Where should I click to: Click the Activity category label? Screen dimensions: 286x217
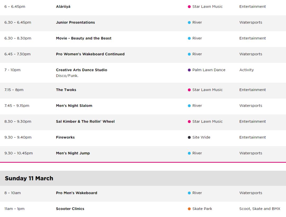tap(247, 70)
